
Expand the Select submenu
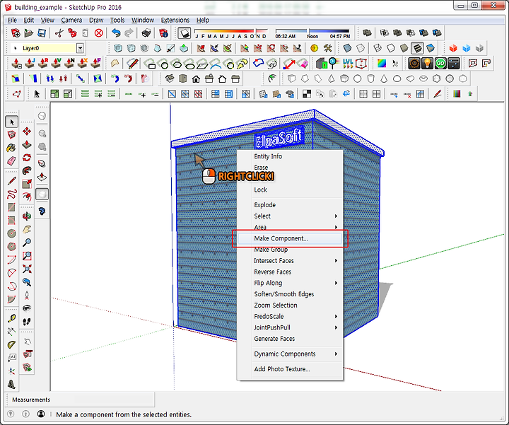[291, 216]
